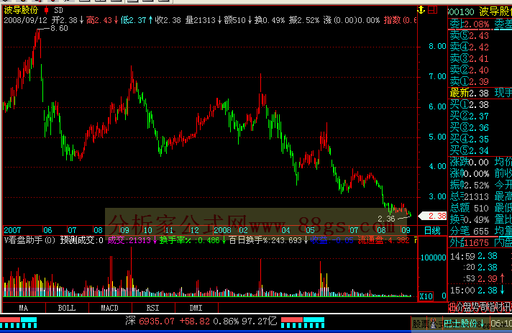Click the antenna signal icon in status bar
512x333 pixels.
pos(434,323)
